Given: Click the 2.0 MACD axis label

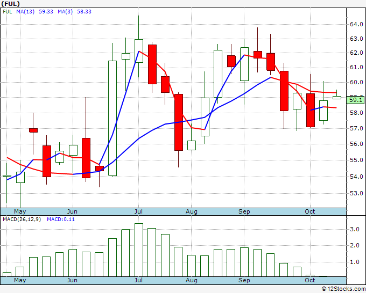Looking at the screenshot, I should point(355,246).
